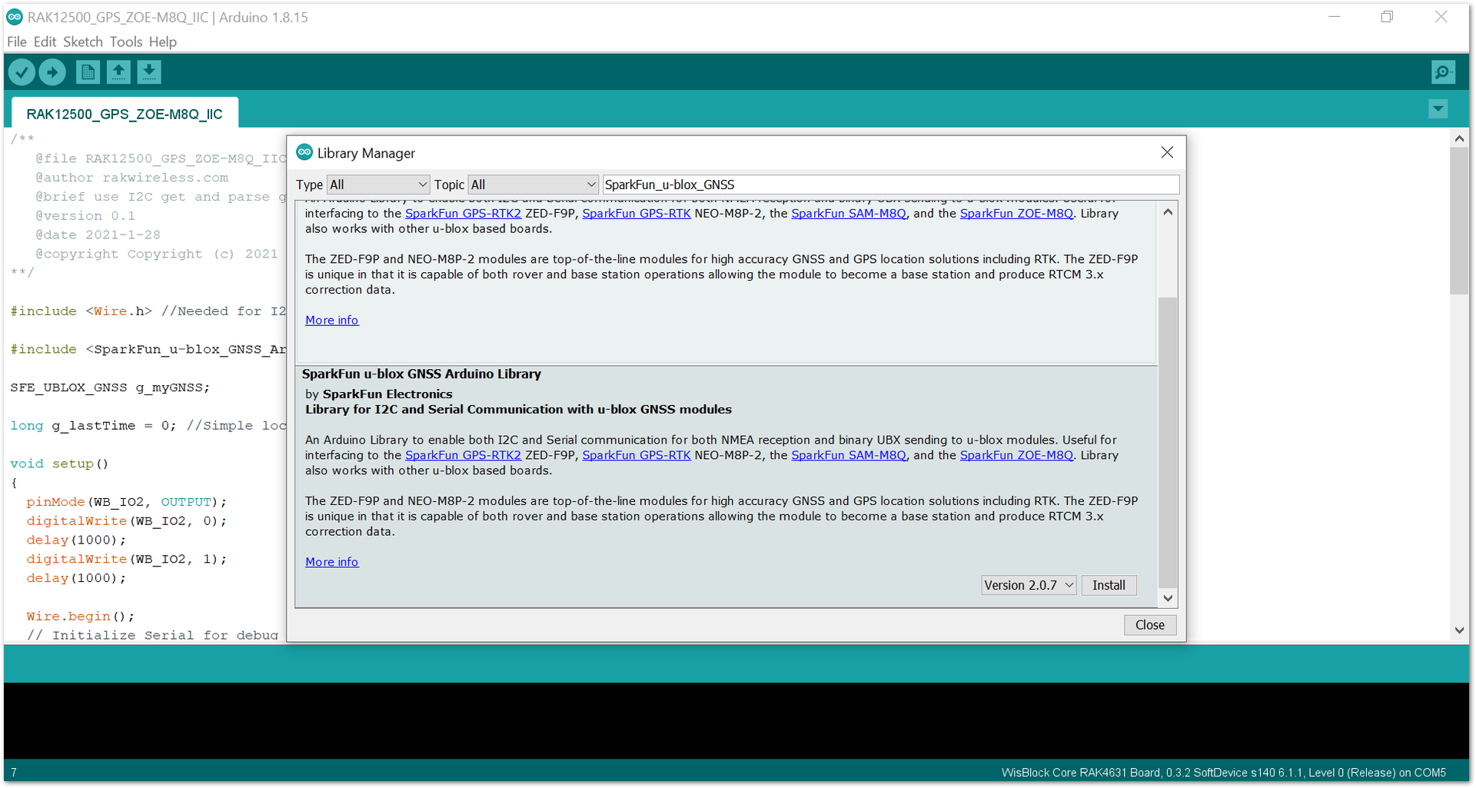Viewport: 1476px width, 788px height.
Task: Open the Help menu
Action: [162, 42]
